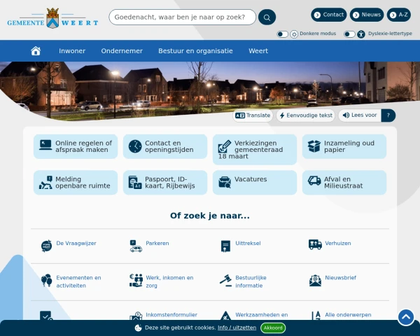Click the box icon for Inzameling oud papier
420x336 pixels.
[x=314, y=146]
